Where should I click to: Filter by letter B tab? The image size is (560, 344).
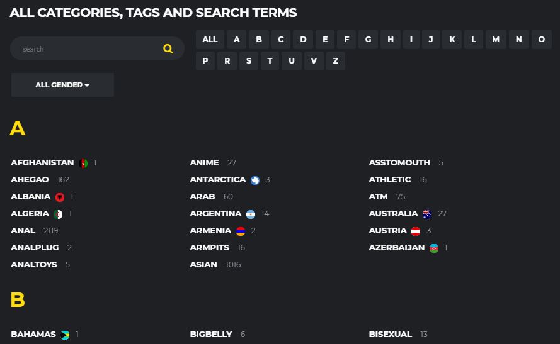[x=259, y=40]
